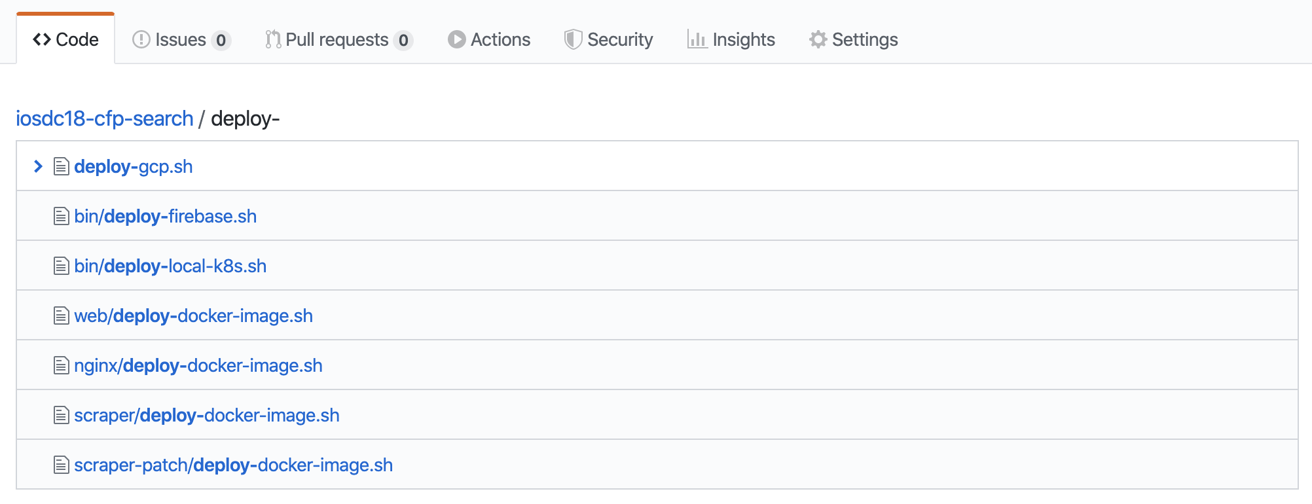Click the Settings gear icon

coord(818,40)
